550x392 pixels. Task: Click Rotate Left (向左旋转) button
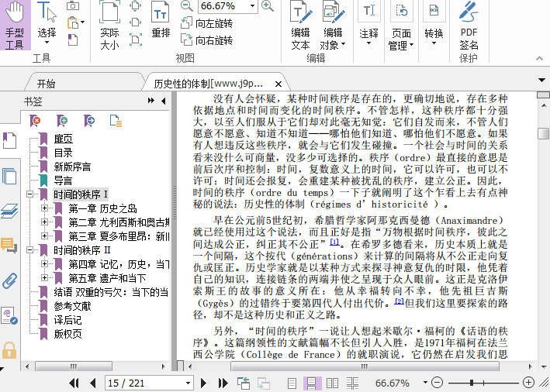[206, 23]
